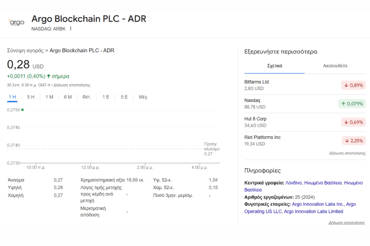This screenshot has height=246, width=370.
Task: Click the Argo Blockchain PLC - ADR title
Action: [89, 19]
